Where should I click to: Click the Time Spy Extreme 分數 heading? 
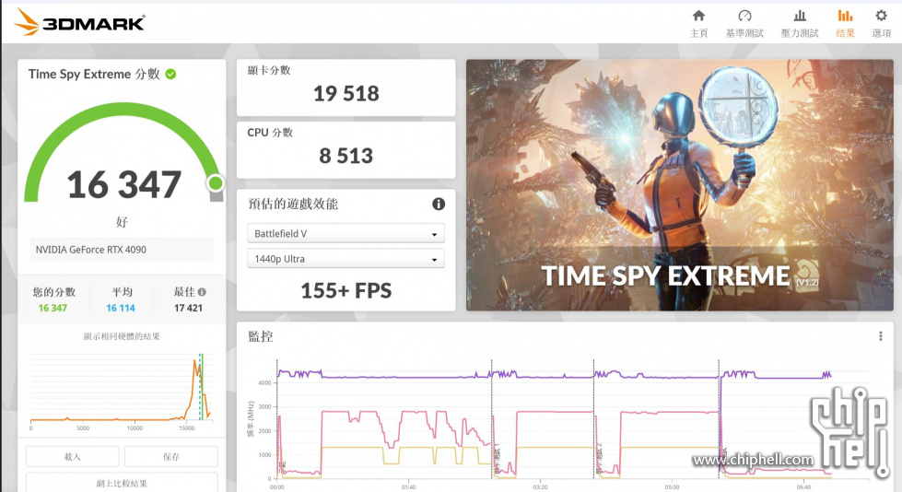tap(94, 75)
